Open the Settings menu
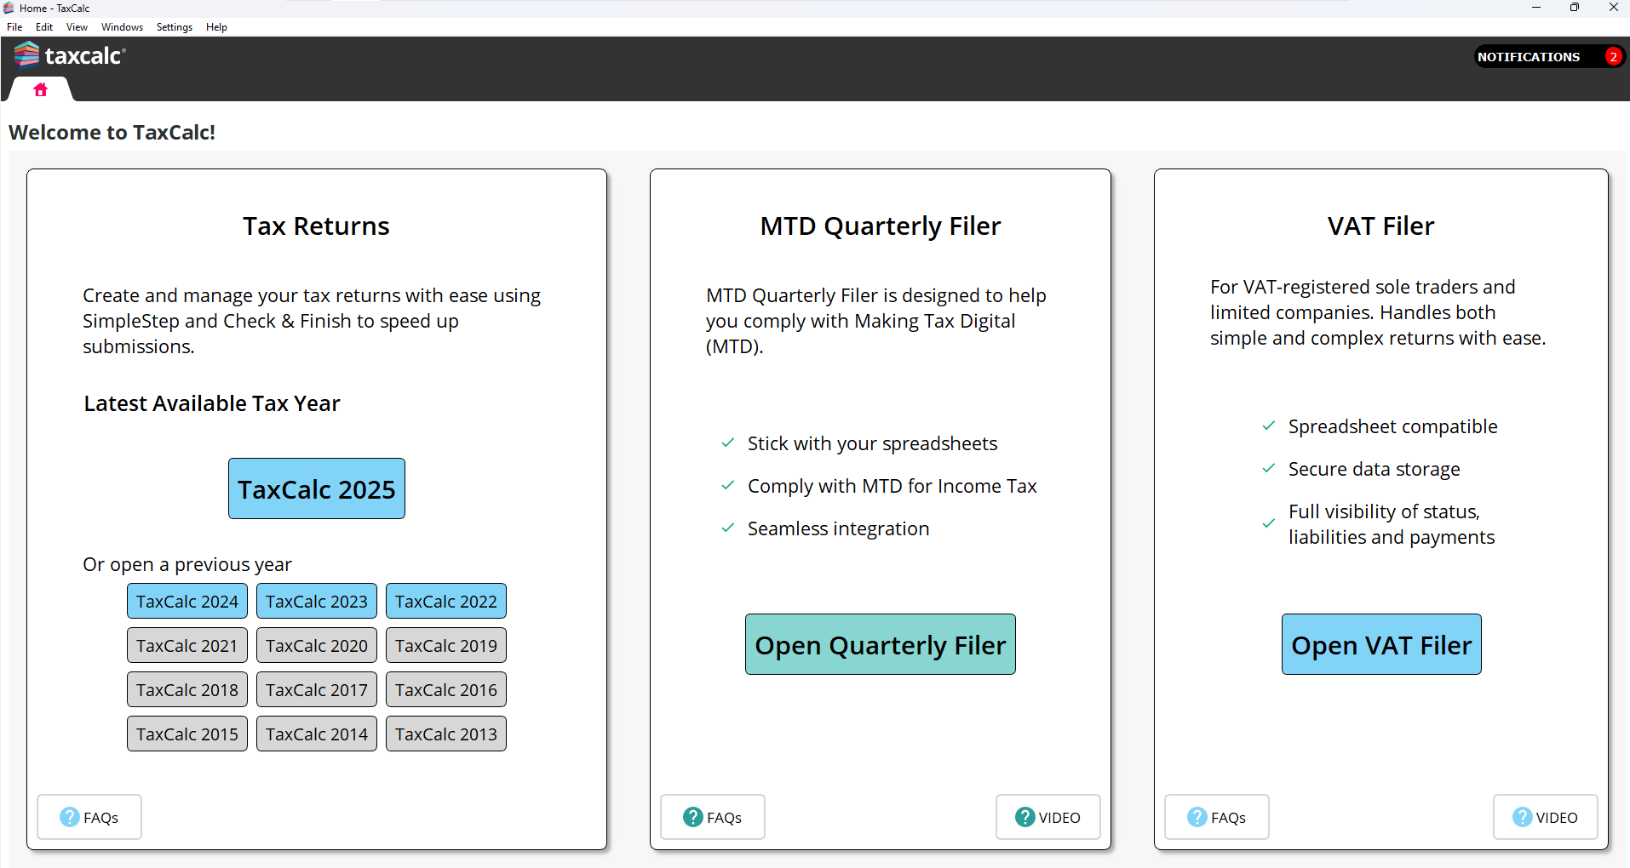 [x=174, y=27]
